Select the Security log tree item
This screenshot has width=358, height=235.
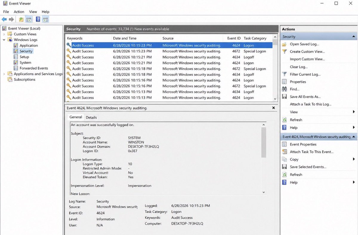26,51
